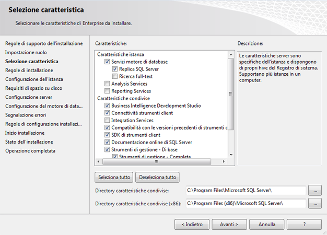Screen dimensions: 327x235
Task: Click the Deseleziona tutto button
Action: pyautogui.click(x=157, y=177)
